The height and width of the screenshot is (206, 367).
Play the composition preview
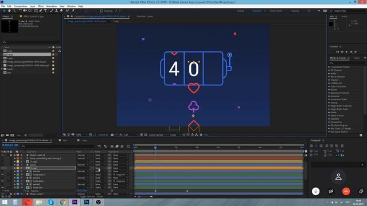[346, 52]
